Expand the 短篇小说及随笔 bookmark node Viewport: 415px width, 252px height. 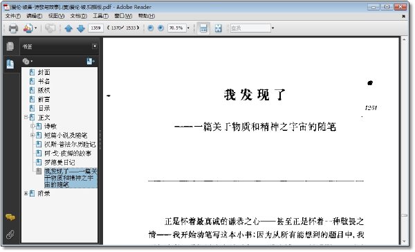tap(33, 135)
